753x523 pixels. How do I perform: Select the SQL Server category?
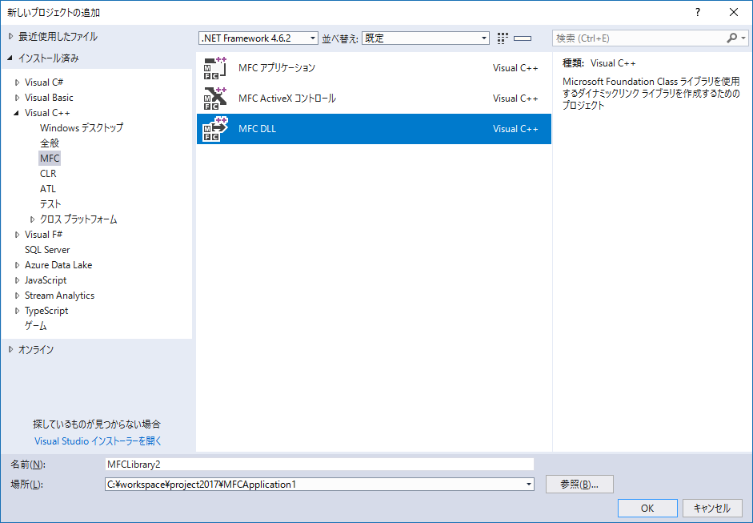47,250
